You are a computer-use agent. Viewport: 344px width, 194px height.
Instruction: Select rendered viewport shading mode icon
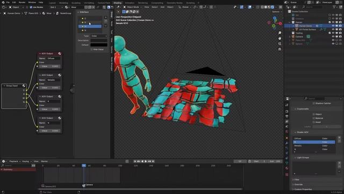pos(273,7)
